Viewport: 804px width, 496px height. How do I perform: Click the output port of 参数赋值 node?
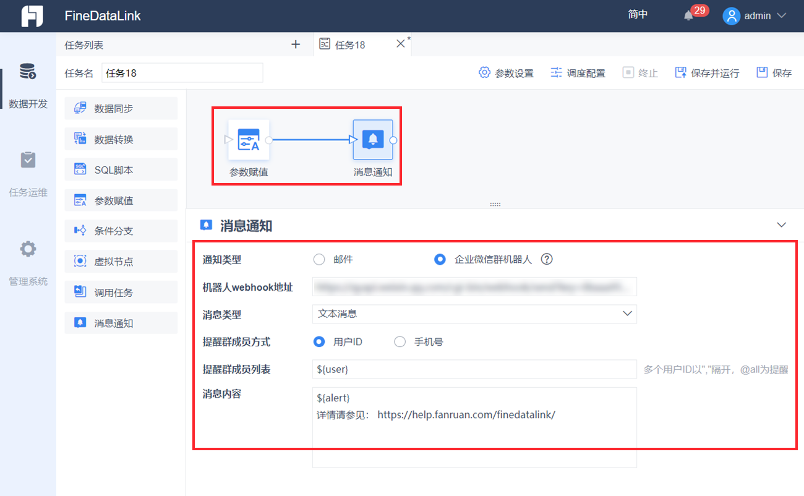click(269, 140)
